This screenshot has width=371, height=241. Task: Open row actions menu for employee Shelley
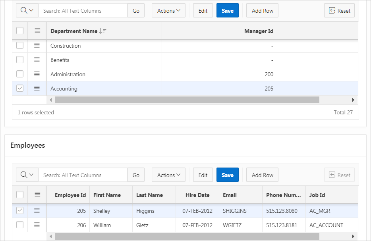37,211
